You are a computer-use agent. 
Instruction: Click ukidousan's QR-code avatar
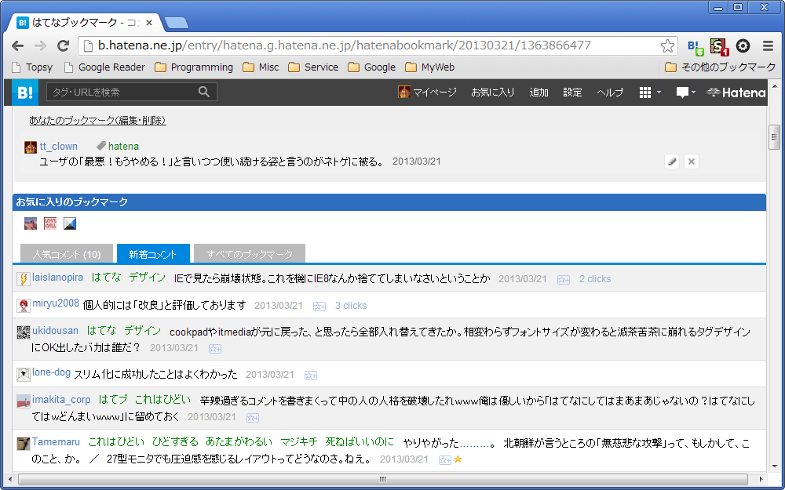[x=23, y=332]
